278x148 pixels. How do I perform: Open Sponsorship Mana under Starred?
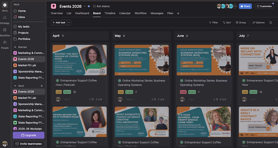[x=29, y=71]
